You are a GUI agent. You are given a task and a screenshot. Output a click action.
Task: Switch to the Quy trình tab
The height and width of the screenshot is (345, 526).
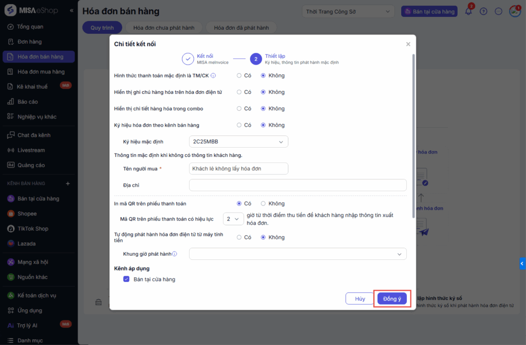(102, 28)
